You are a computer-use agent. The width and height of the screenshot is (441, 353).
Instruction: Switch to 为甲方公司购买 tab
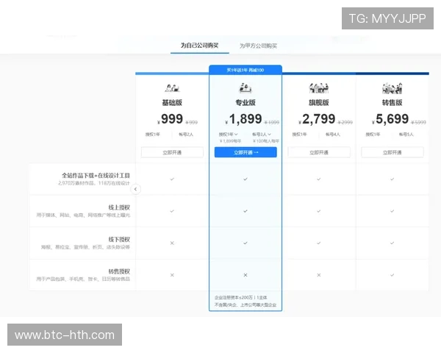click(x=258, y=46)
